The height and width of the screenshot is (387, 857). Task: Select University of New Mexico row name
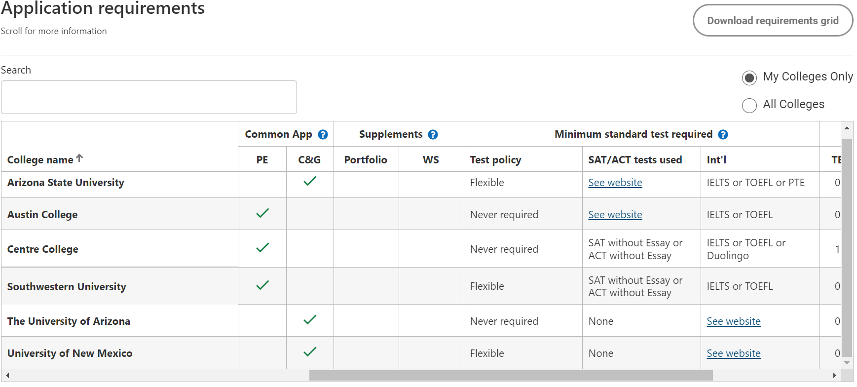point(70,353)
